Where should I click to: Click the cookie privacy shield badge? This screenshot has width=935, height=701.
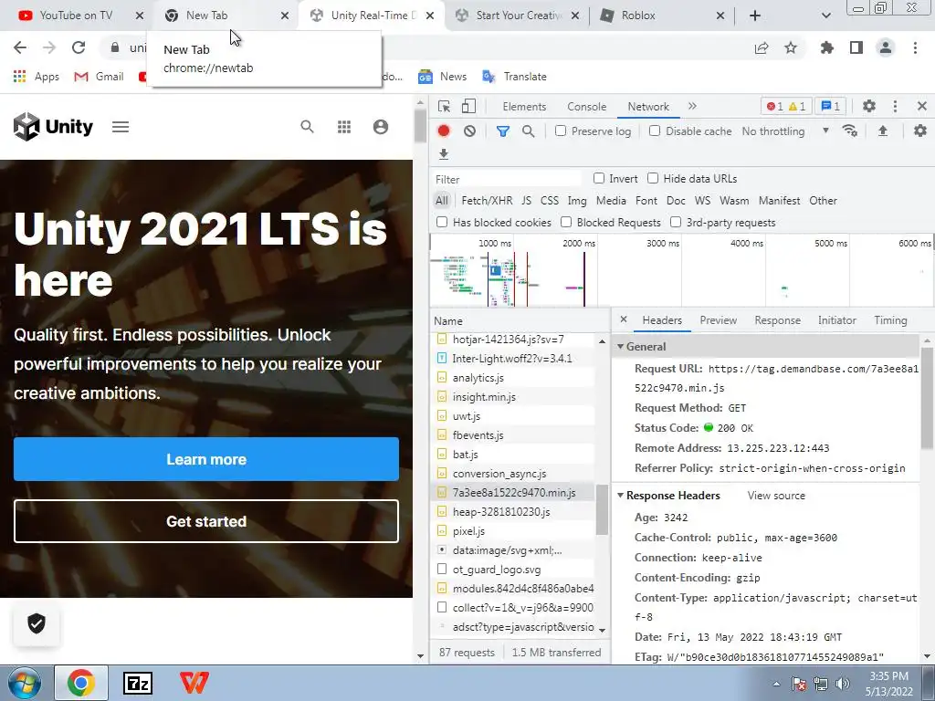coord(37,623)
